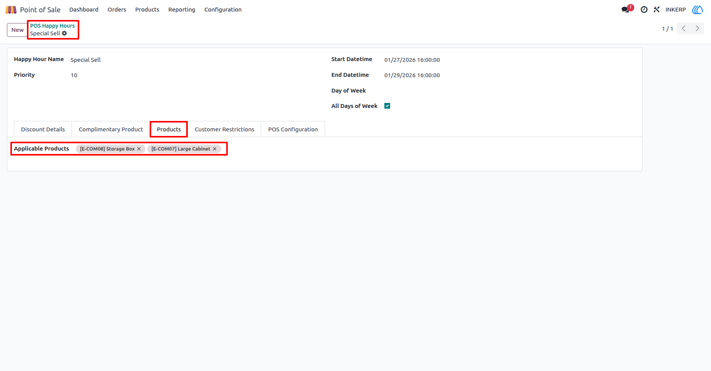Screen dimensions: 711x371
Task: Click the Point of Sale app title
Action: (x=40, y=10)
